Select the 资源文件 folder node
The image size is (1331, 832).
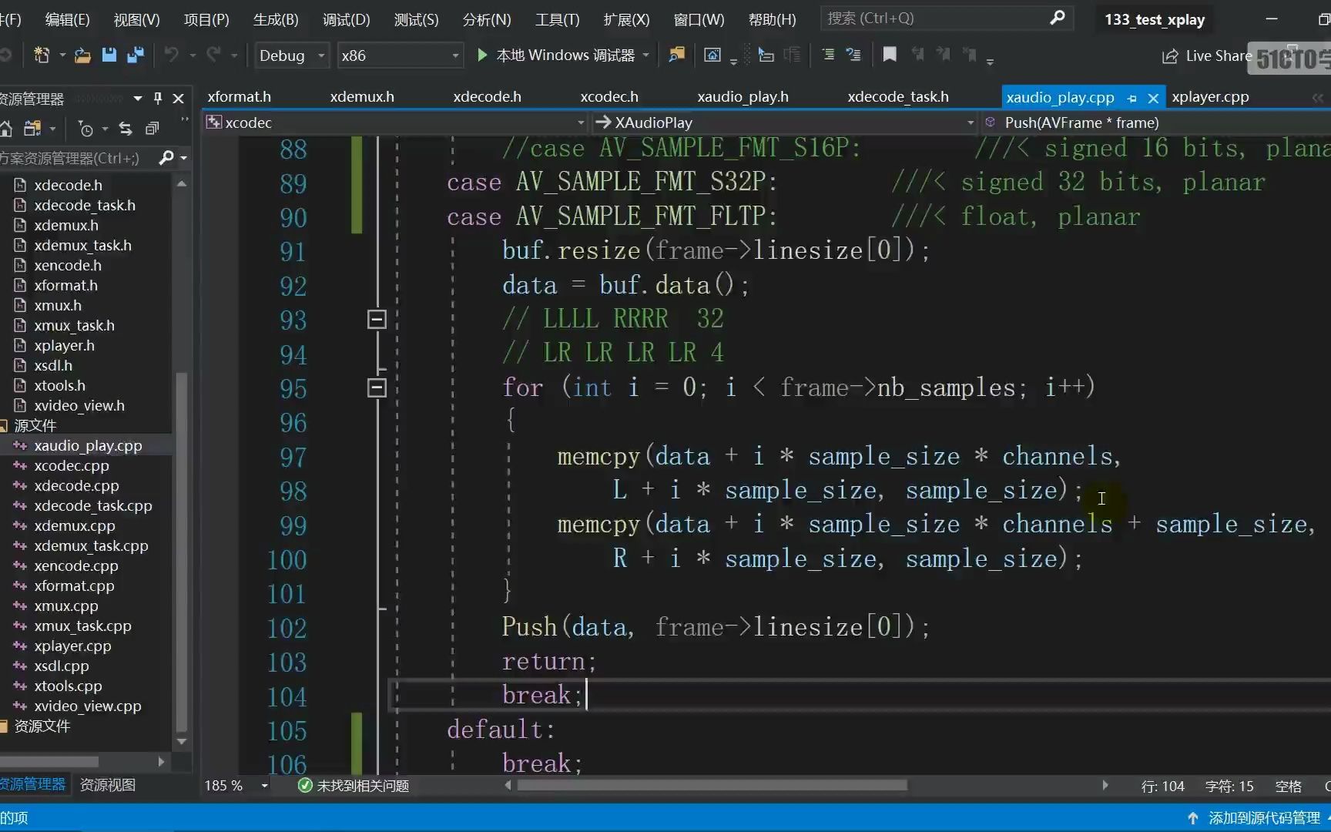(x=42, y=726)
